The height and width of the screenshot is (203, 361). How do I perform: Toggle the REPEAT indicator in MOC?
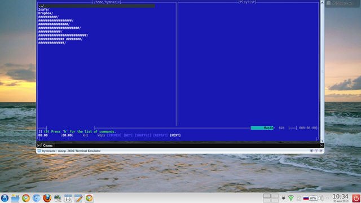click(160, 135)
